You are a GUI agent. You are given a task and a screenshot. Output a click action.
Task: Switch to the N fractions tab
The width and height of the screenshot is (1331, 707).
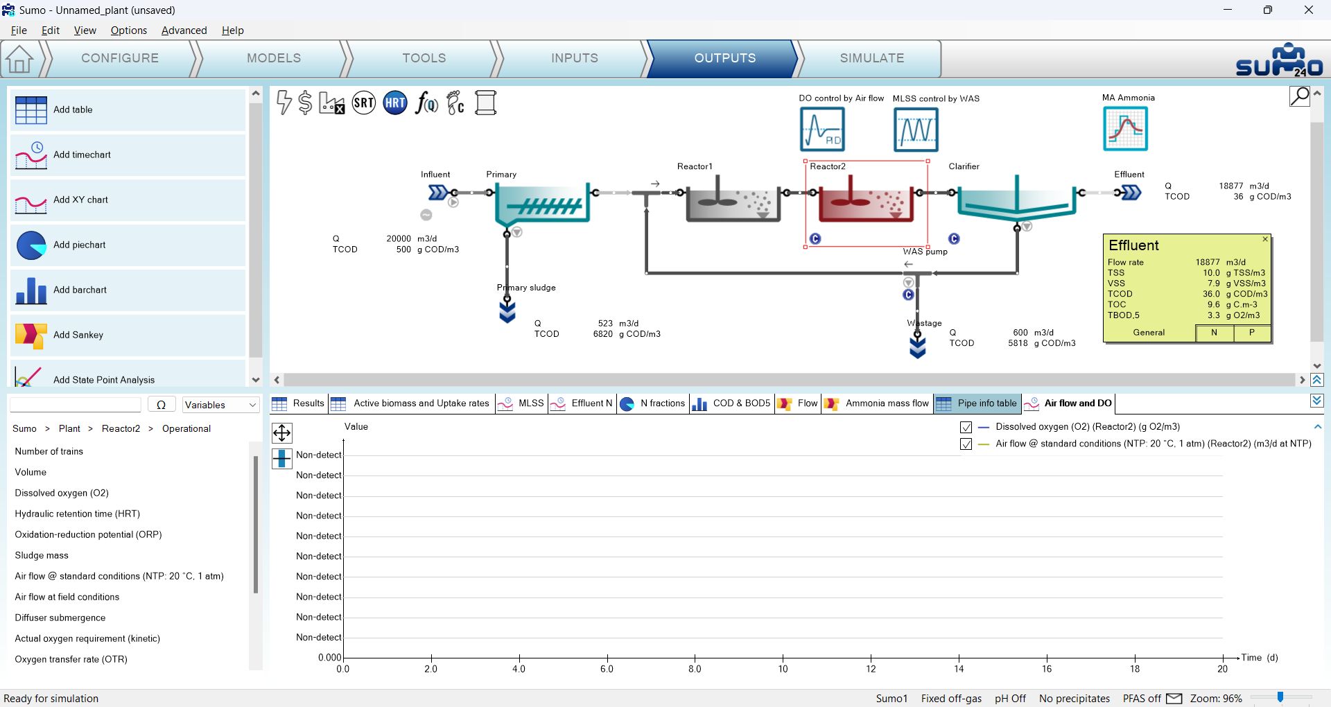652,403
